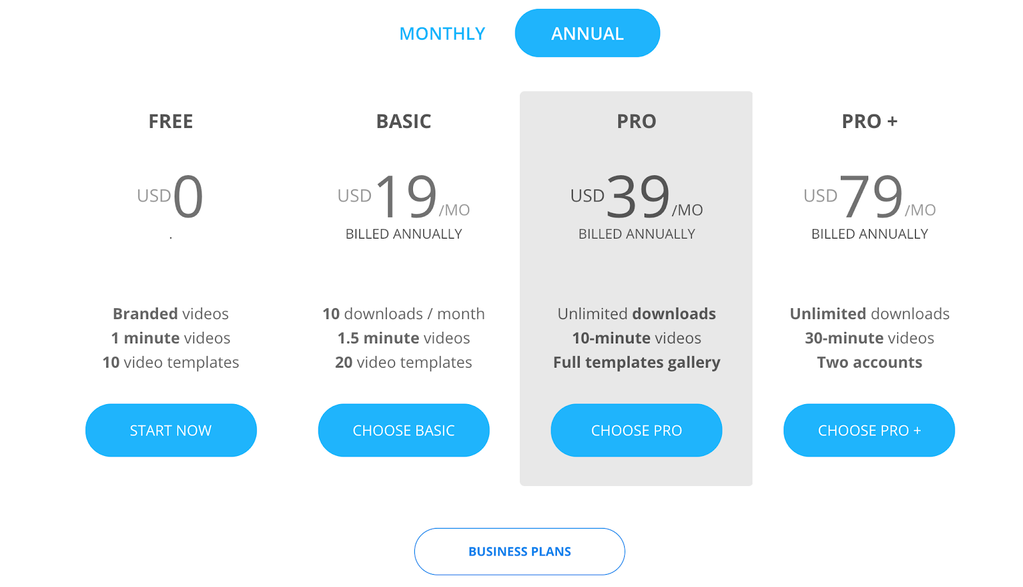Switch to MONTHLY billing

click(442, 33)
